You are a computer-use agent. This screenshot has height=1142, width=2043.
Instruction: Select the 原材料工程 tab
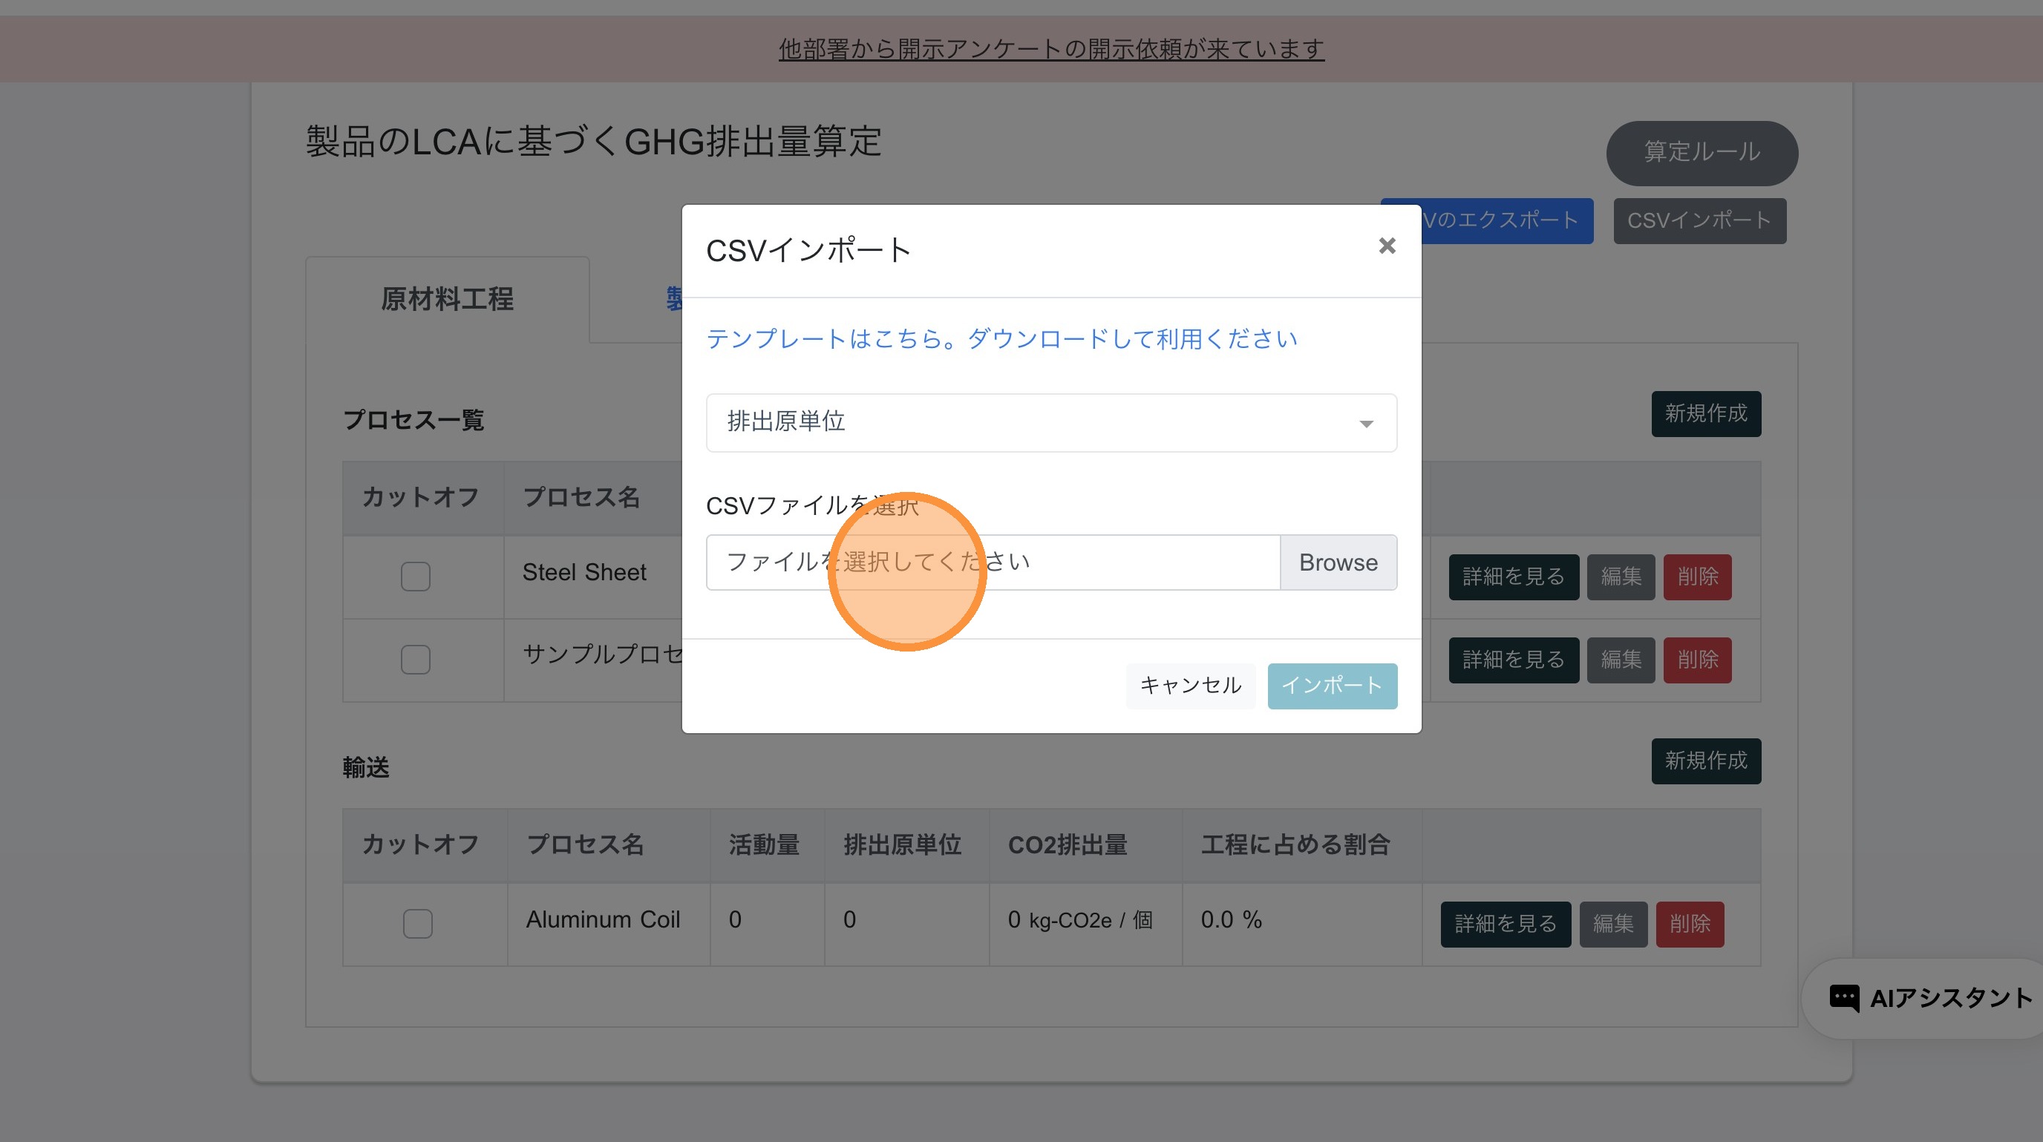click(448, 300)
